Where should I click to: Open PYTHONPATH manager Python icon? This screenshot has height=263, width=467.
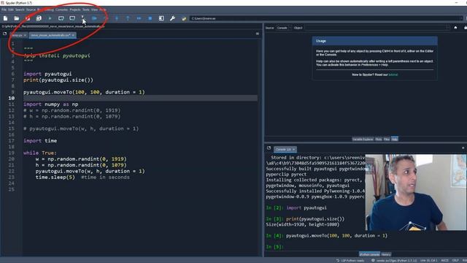184,18
